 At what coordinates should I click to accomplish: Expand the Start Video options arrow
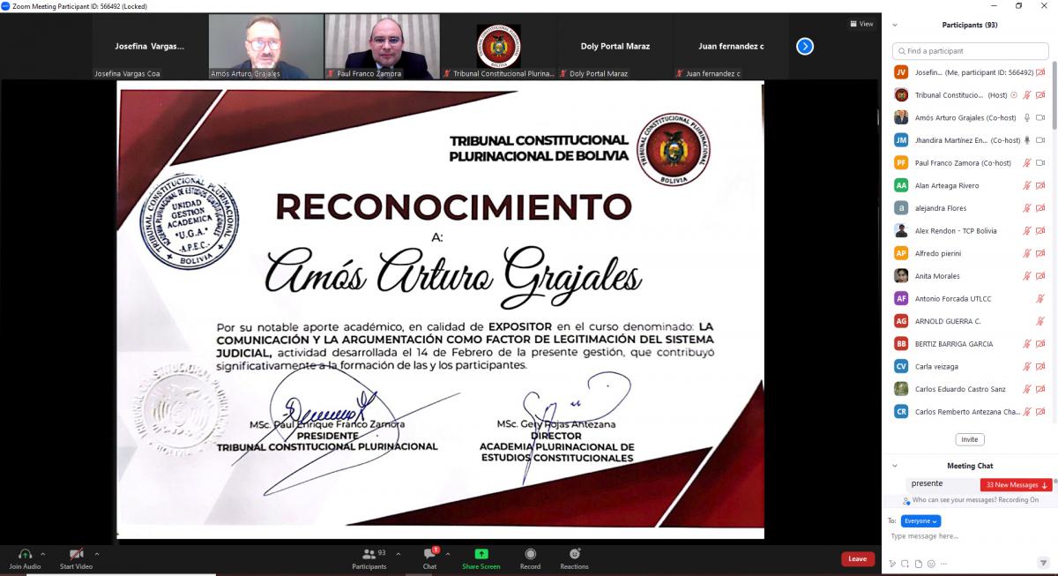(x=97, y=554)
